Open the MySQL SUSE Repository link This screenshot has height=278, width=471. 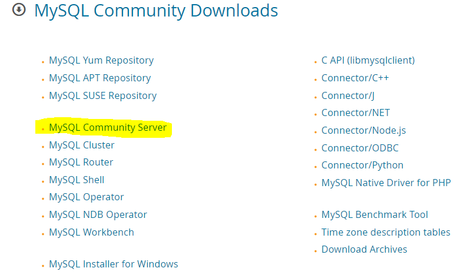point(102,95)
